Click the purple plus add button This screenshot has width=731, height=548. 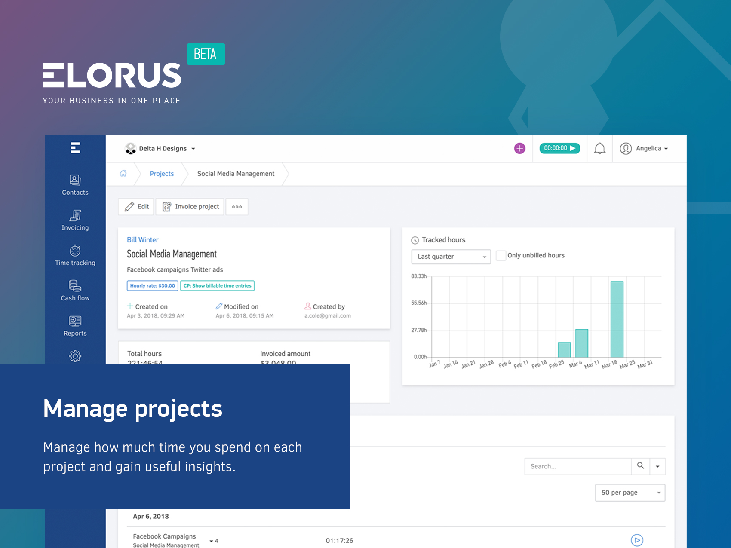(x=519, y=148)
